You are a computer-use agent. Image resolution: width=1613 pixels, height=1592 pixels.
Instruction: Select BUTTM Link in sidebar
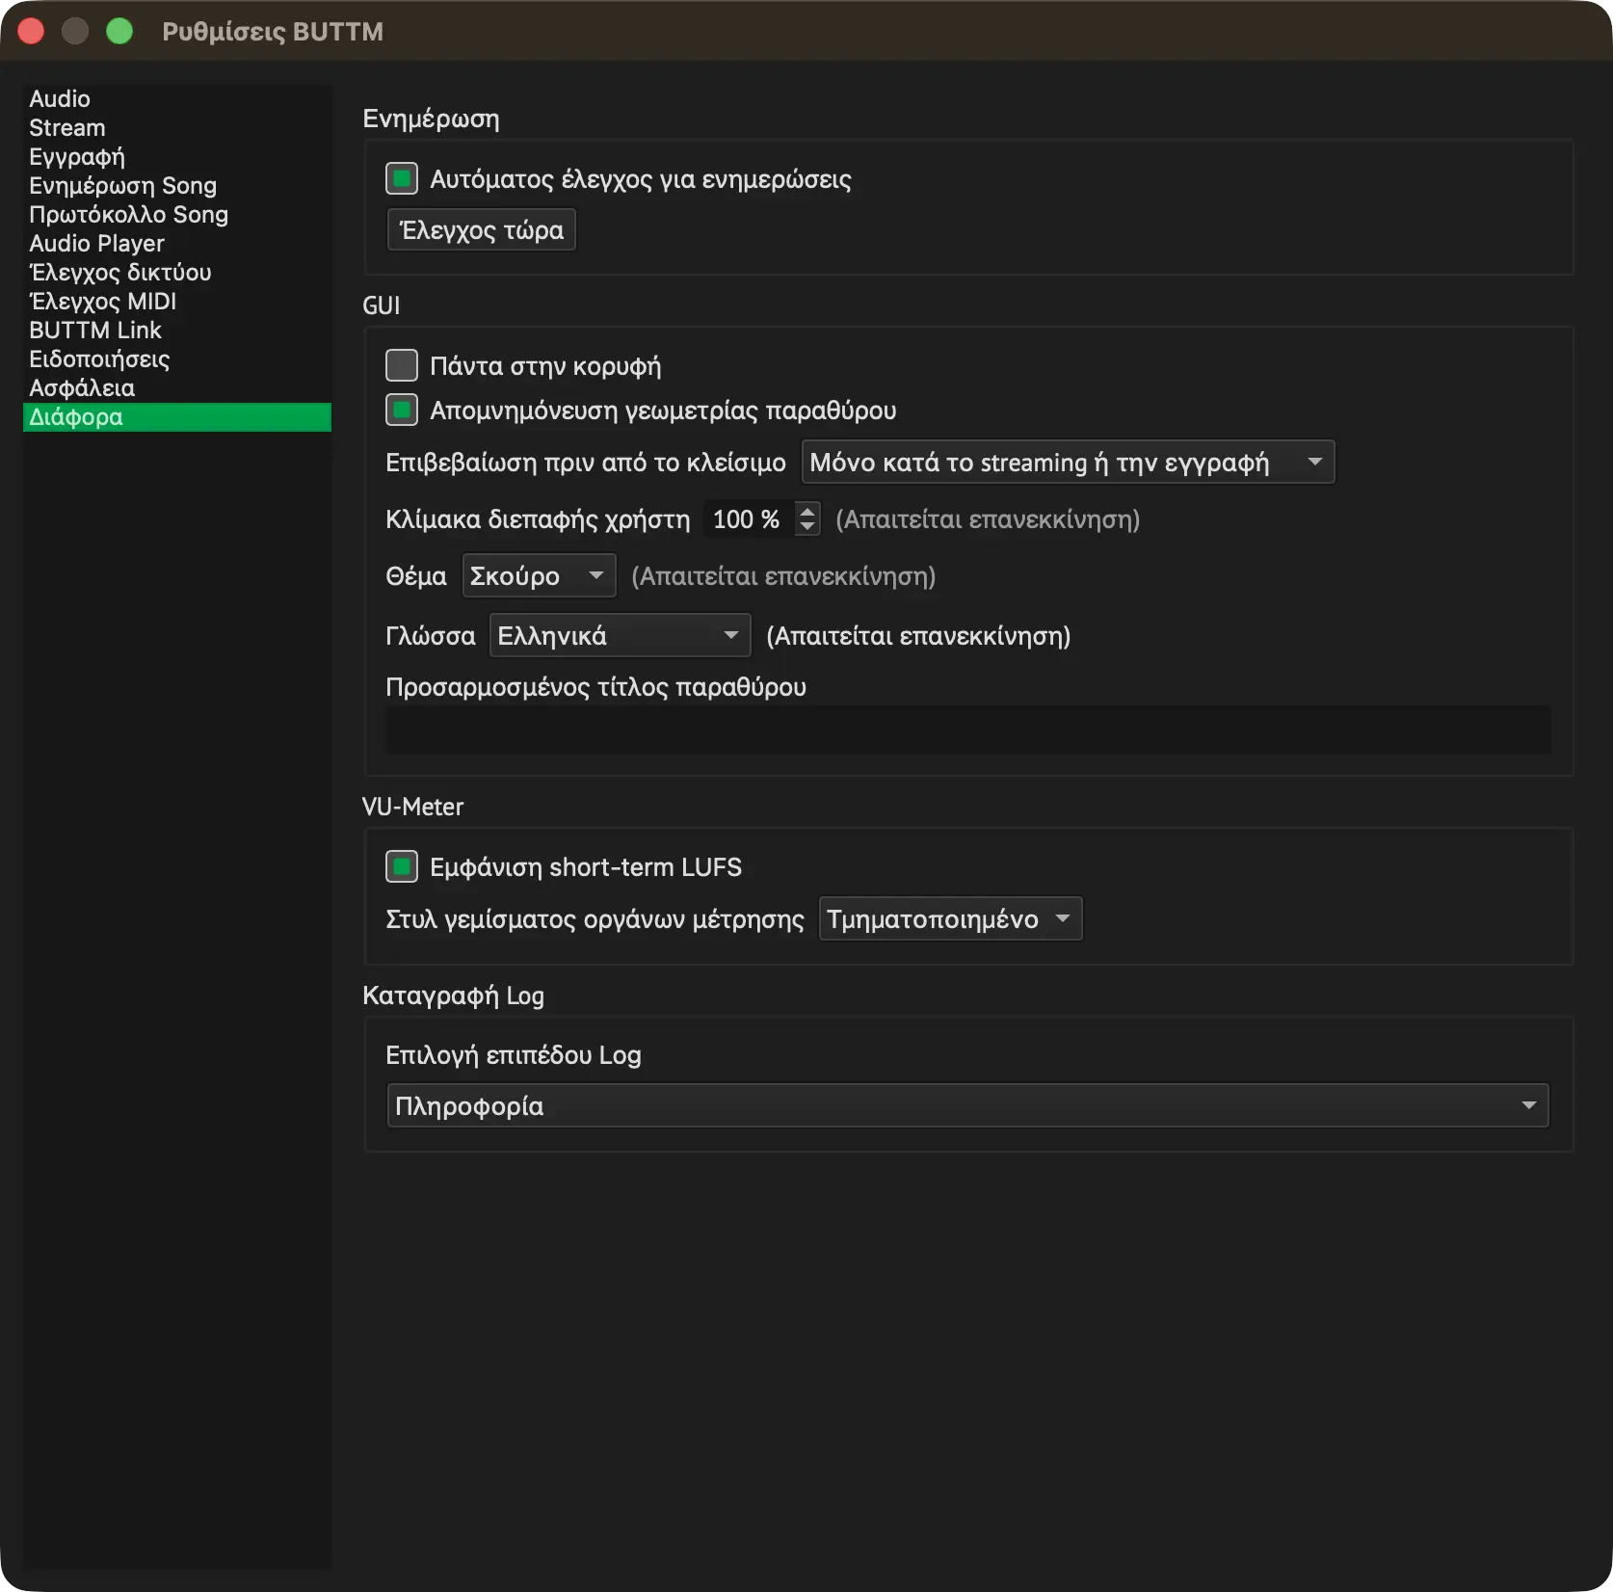tap(177, 331)
